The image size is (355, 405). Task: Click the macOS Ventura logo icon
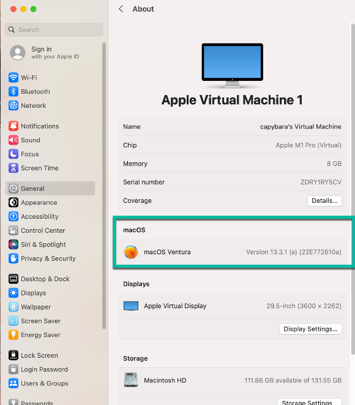point(131,252)
